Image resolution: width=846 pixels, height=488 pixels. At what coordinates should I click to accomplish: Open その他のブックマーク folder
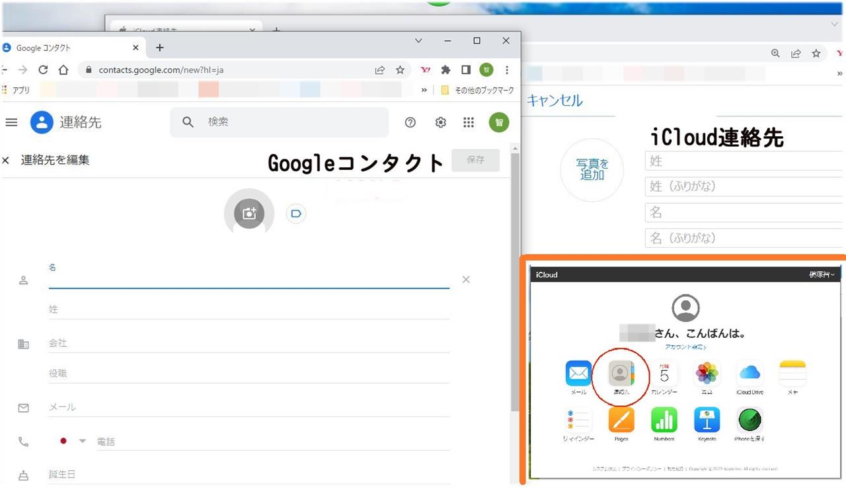tap(477, 90)
